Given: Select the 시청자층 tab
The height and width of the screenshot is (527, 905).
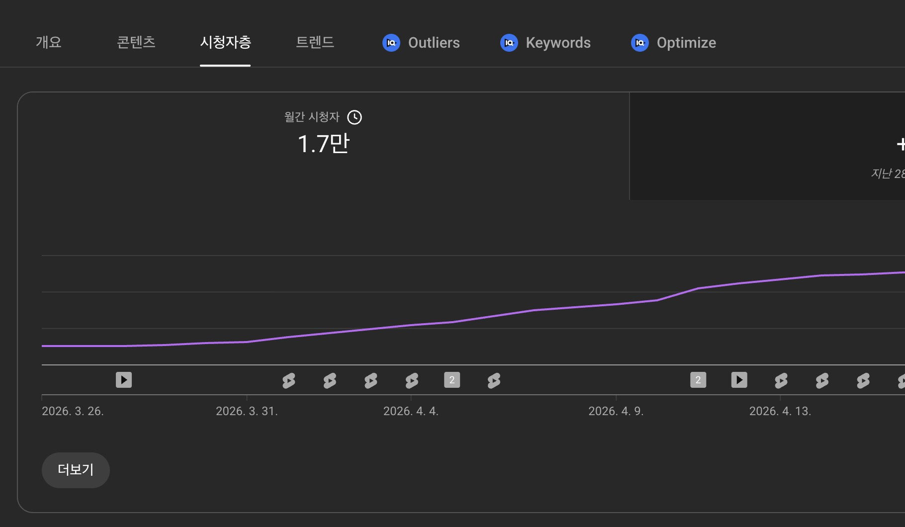Looking at the screenshot, I should [x=225, y=42].
